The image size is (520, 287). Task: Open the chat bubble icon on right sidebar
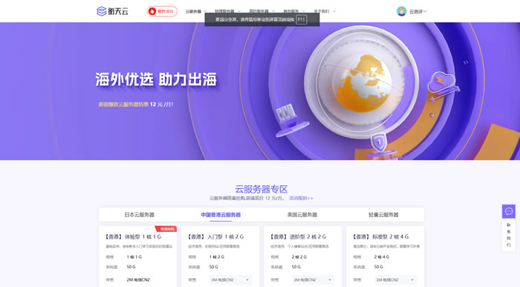(509, 211)
